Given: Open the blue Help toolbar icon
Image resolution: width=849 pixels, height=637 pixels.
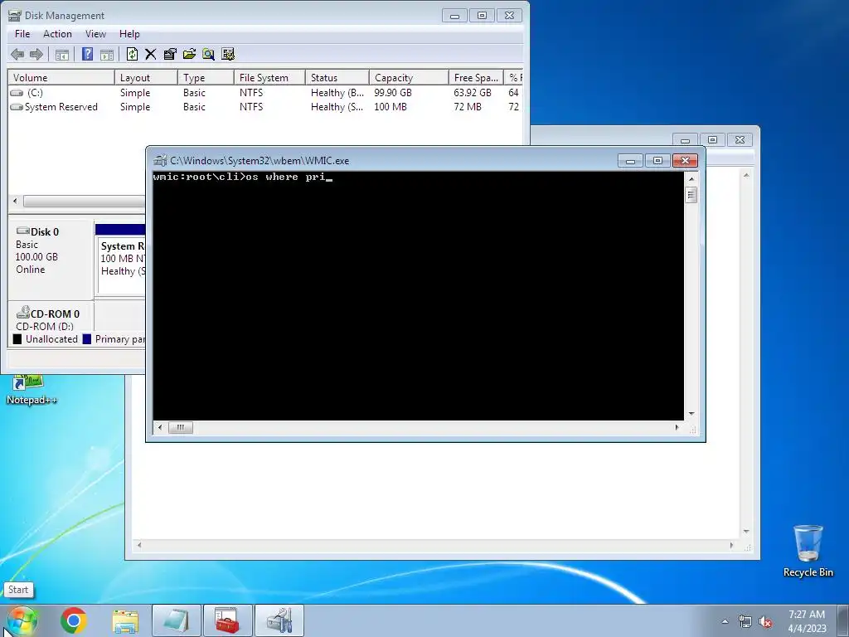Looking at the screenshot, I should (87, 54).
